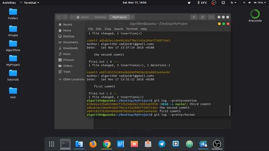Open Desktop in file manager sidebar

tap(66, 36)
